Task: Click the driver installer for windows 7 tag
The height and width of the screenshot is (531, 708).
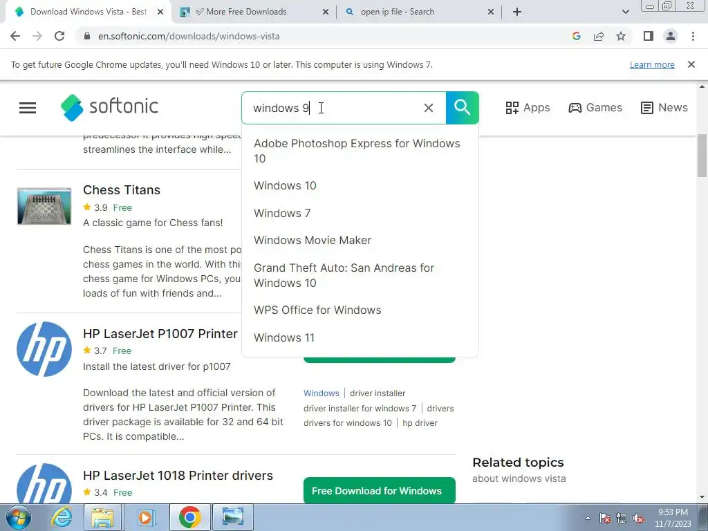Action: pos(360,408)
